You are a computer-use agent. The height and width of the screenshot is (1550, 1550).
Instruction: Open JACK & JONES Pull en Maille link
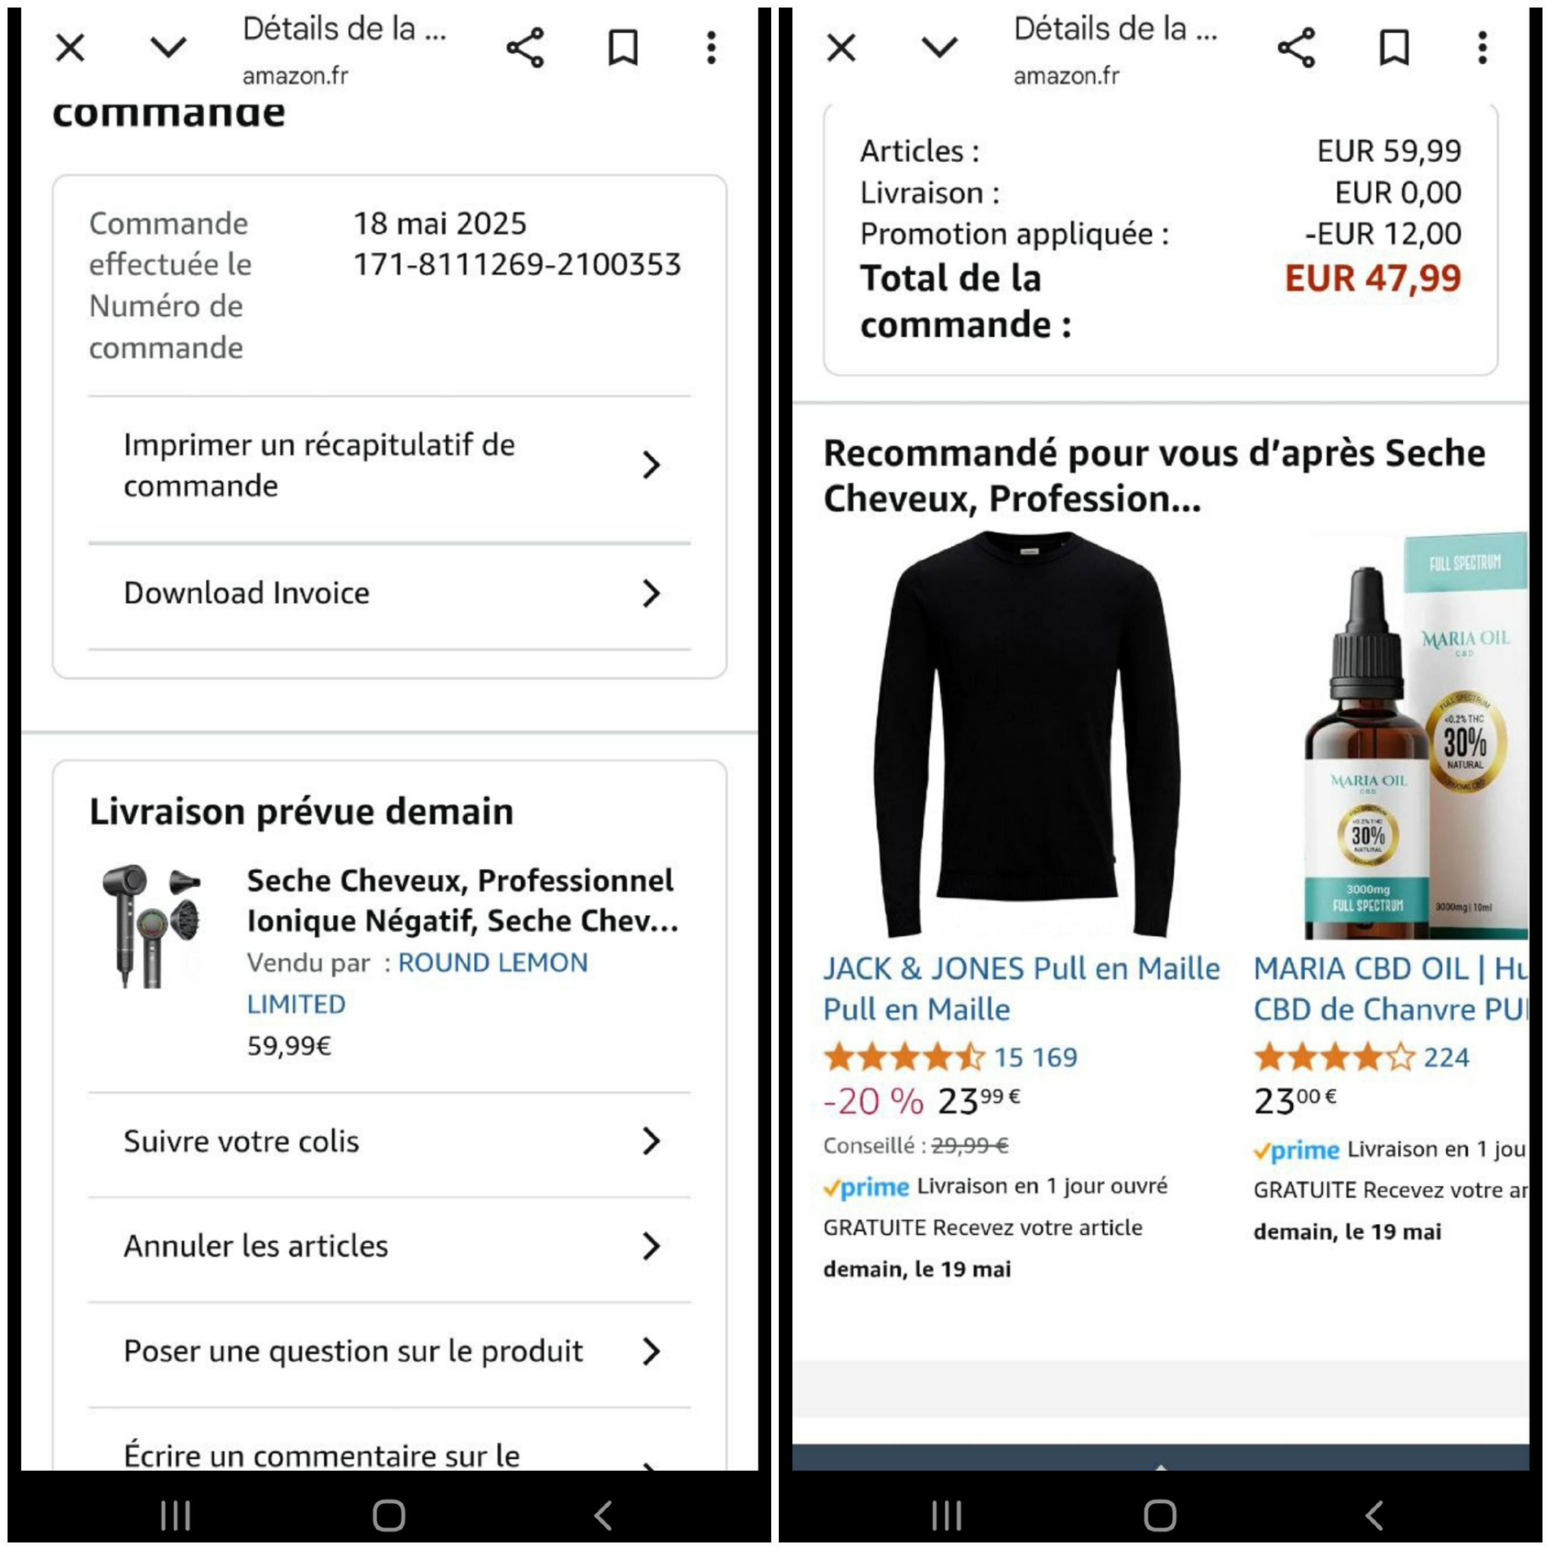coord(1021,989)
